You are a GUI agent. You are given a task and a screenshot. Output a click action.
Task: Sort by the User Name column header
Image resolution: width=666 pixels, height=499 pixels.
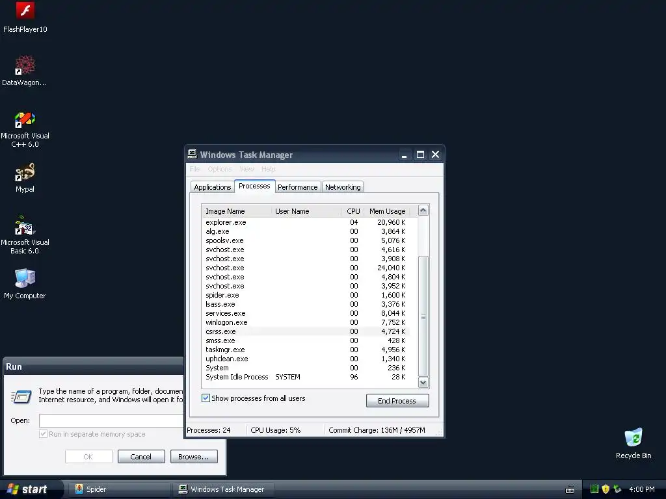tap(306, 211)
